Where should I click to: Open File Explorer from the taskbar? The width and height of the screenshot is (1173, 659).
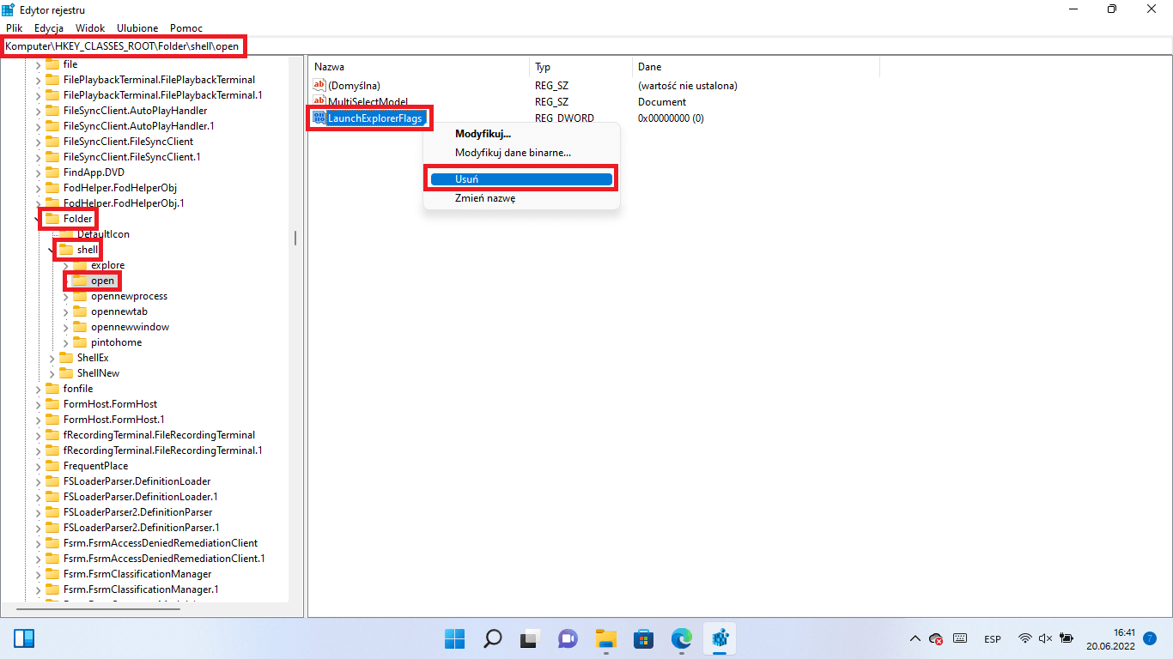tap(606, 638)
